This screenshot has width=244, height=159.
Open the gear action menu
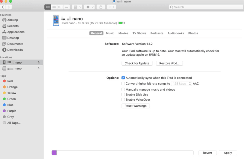89,7
